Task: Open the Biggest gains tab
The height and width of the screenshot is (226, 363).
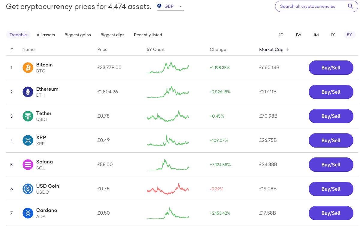Action: [77, 35]
